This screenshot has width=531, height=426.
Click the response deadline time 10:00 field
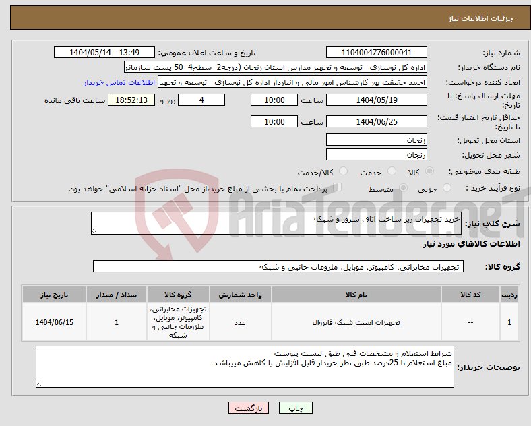pyautogui.click(x=274, y=100)
